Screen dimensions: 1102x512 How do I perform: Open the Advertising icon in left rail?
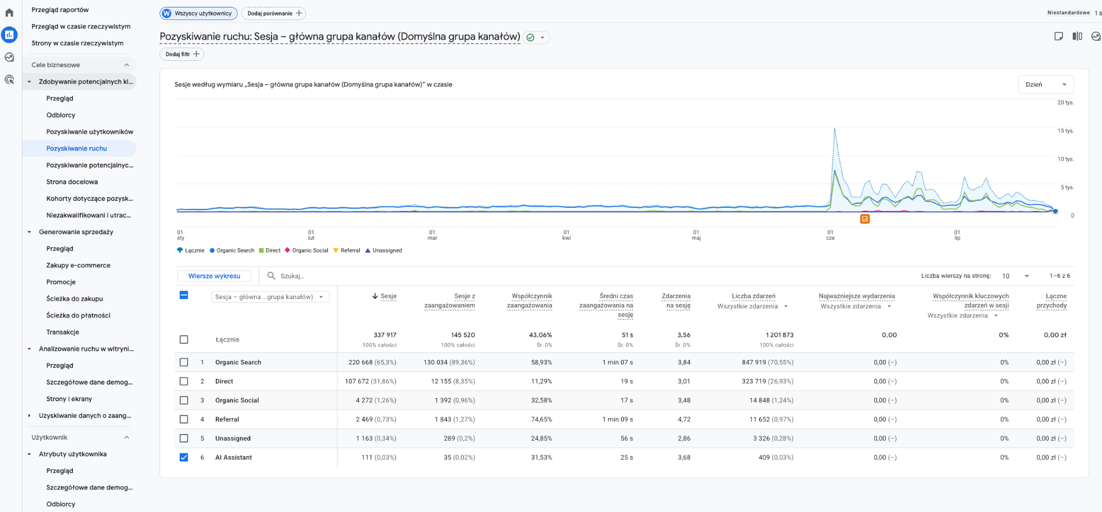click(x=9, y=80)
